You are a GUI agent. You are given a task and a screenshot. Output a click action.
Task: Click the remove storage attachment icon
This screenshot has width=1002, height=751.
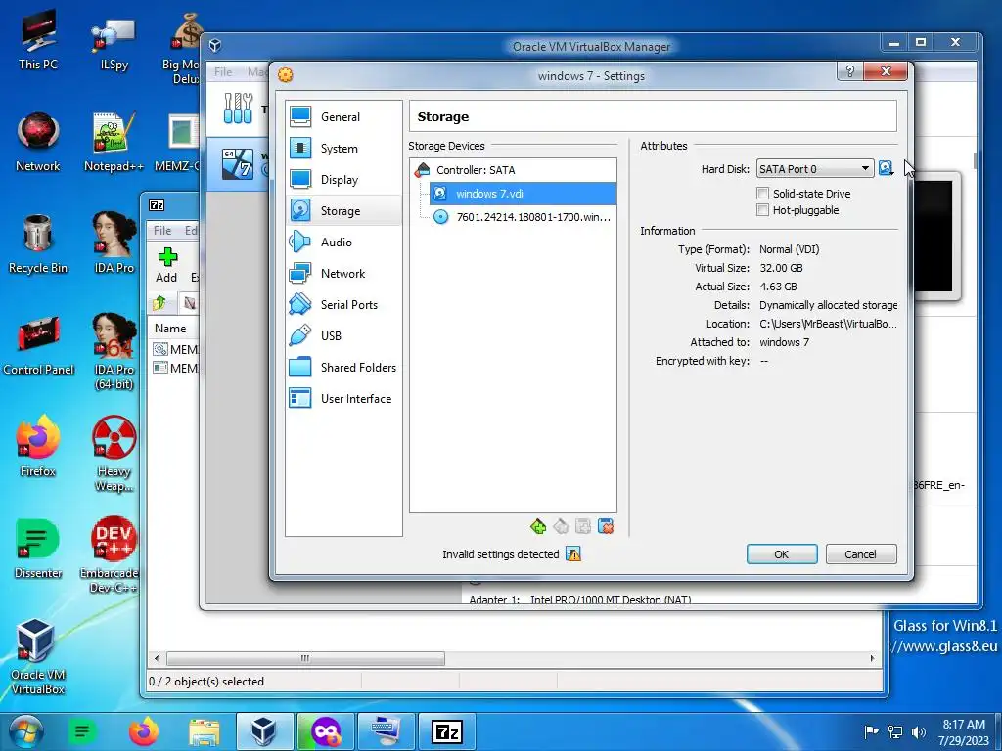(x=605, y=526)
